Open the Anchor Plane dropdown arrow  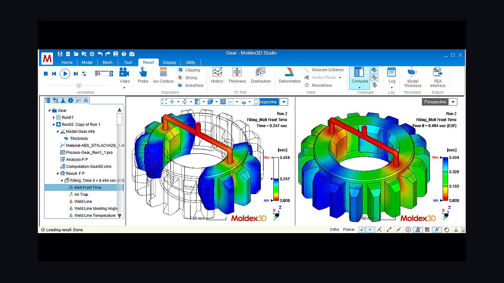pyautogui.click(x=340, y=78)
